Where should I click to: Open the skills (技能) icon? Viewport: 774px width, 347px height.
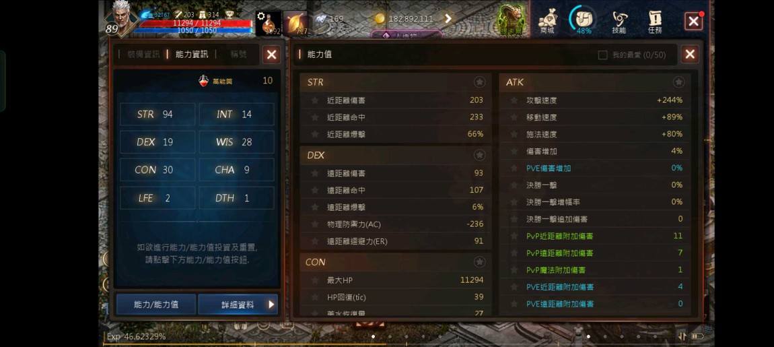(x=619, y=22)
